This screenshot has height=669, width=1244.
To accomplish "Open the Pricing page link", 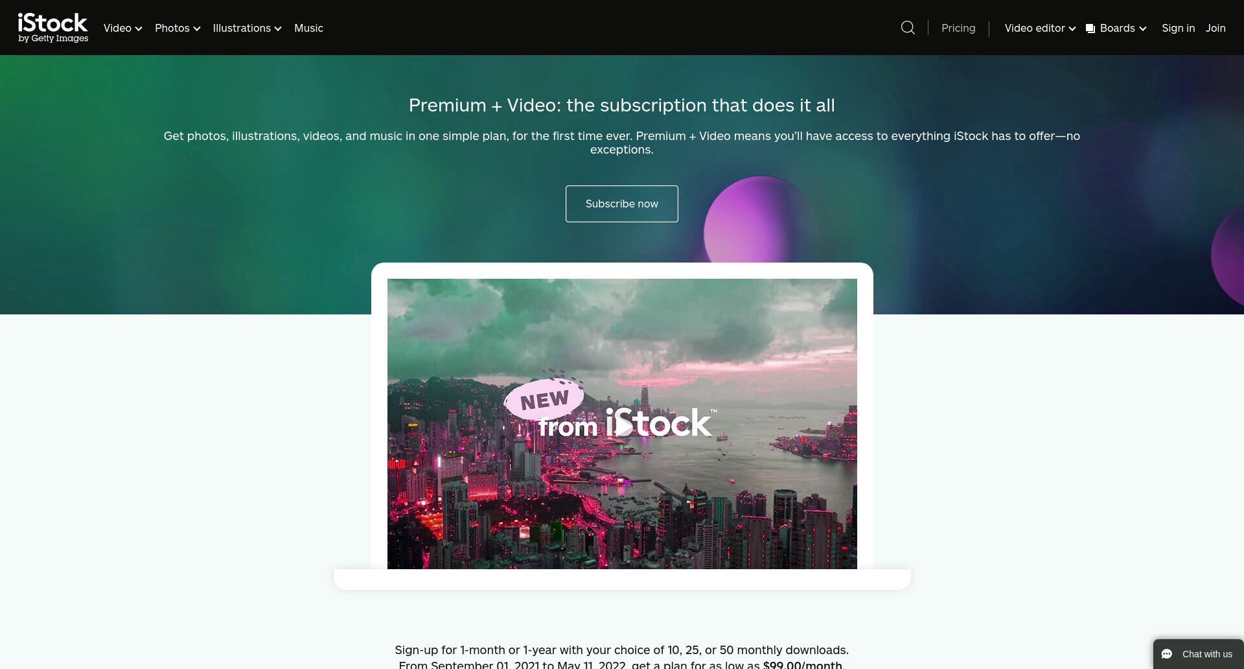I will click(x=958, y=28).
